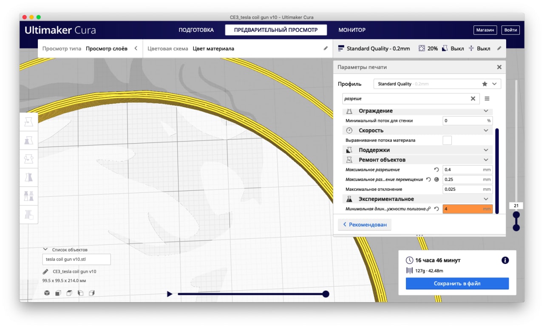This screenshot has width=544, height=328.
Task: Click the pencil icon beside CE3_tesla job name
Action: point(45,271)
